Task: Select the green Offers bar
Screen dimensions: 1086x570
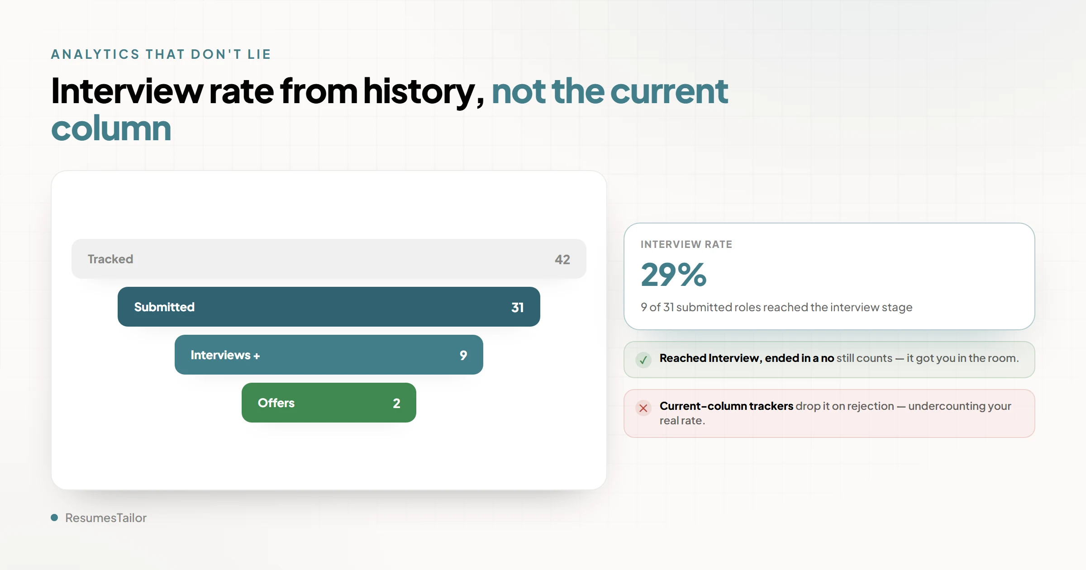Action: 329,403
